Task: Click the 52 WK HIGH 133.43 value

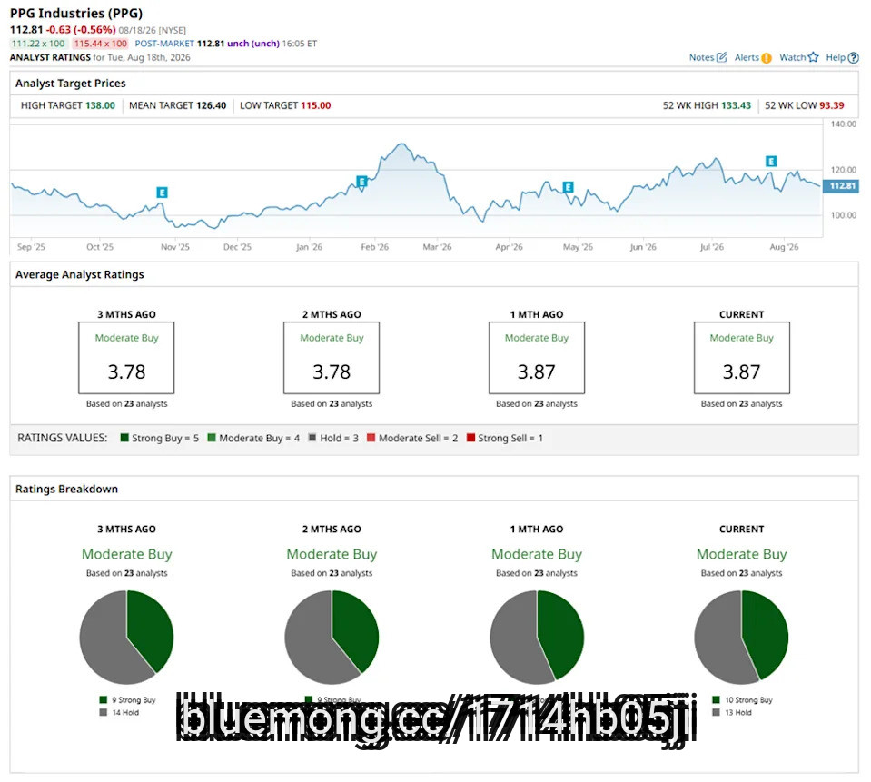Action: (x=736, y=105)
